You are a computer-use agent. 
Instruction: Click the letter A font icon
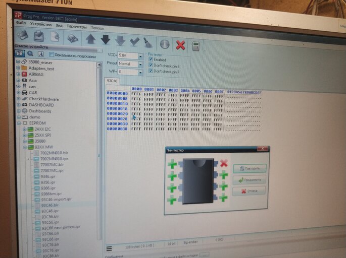[40, 54]
